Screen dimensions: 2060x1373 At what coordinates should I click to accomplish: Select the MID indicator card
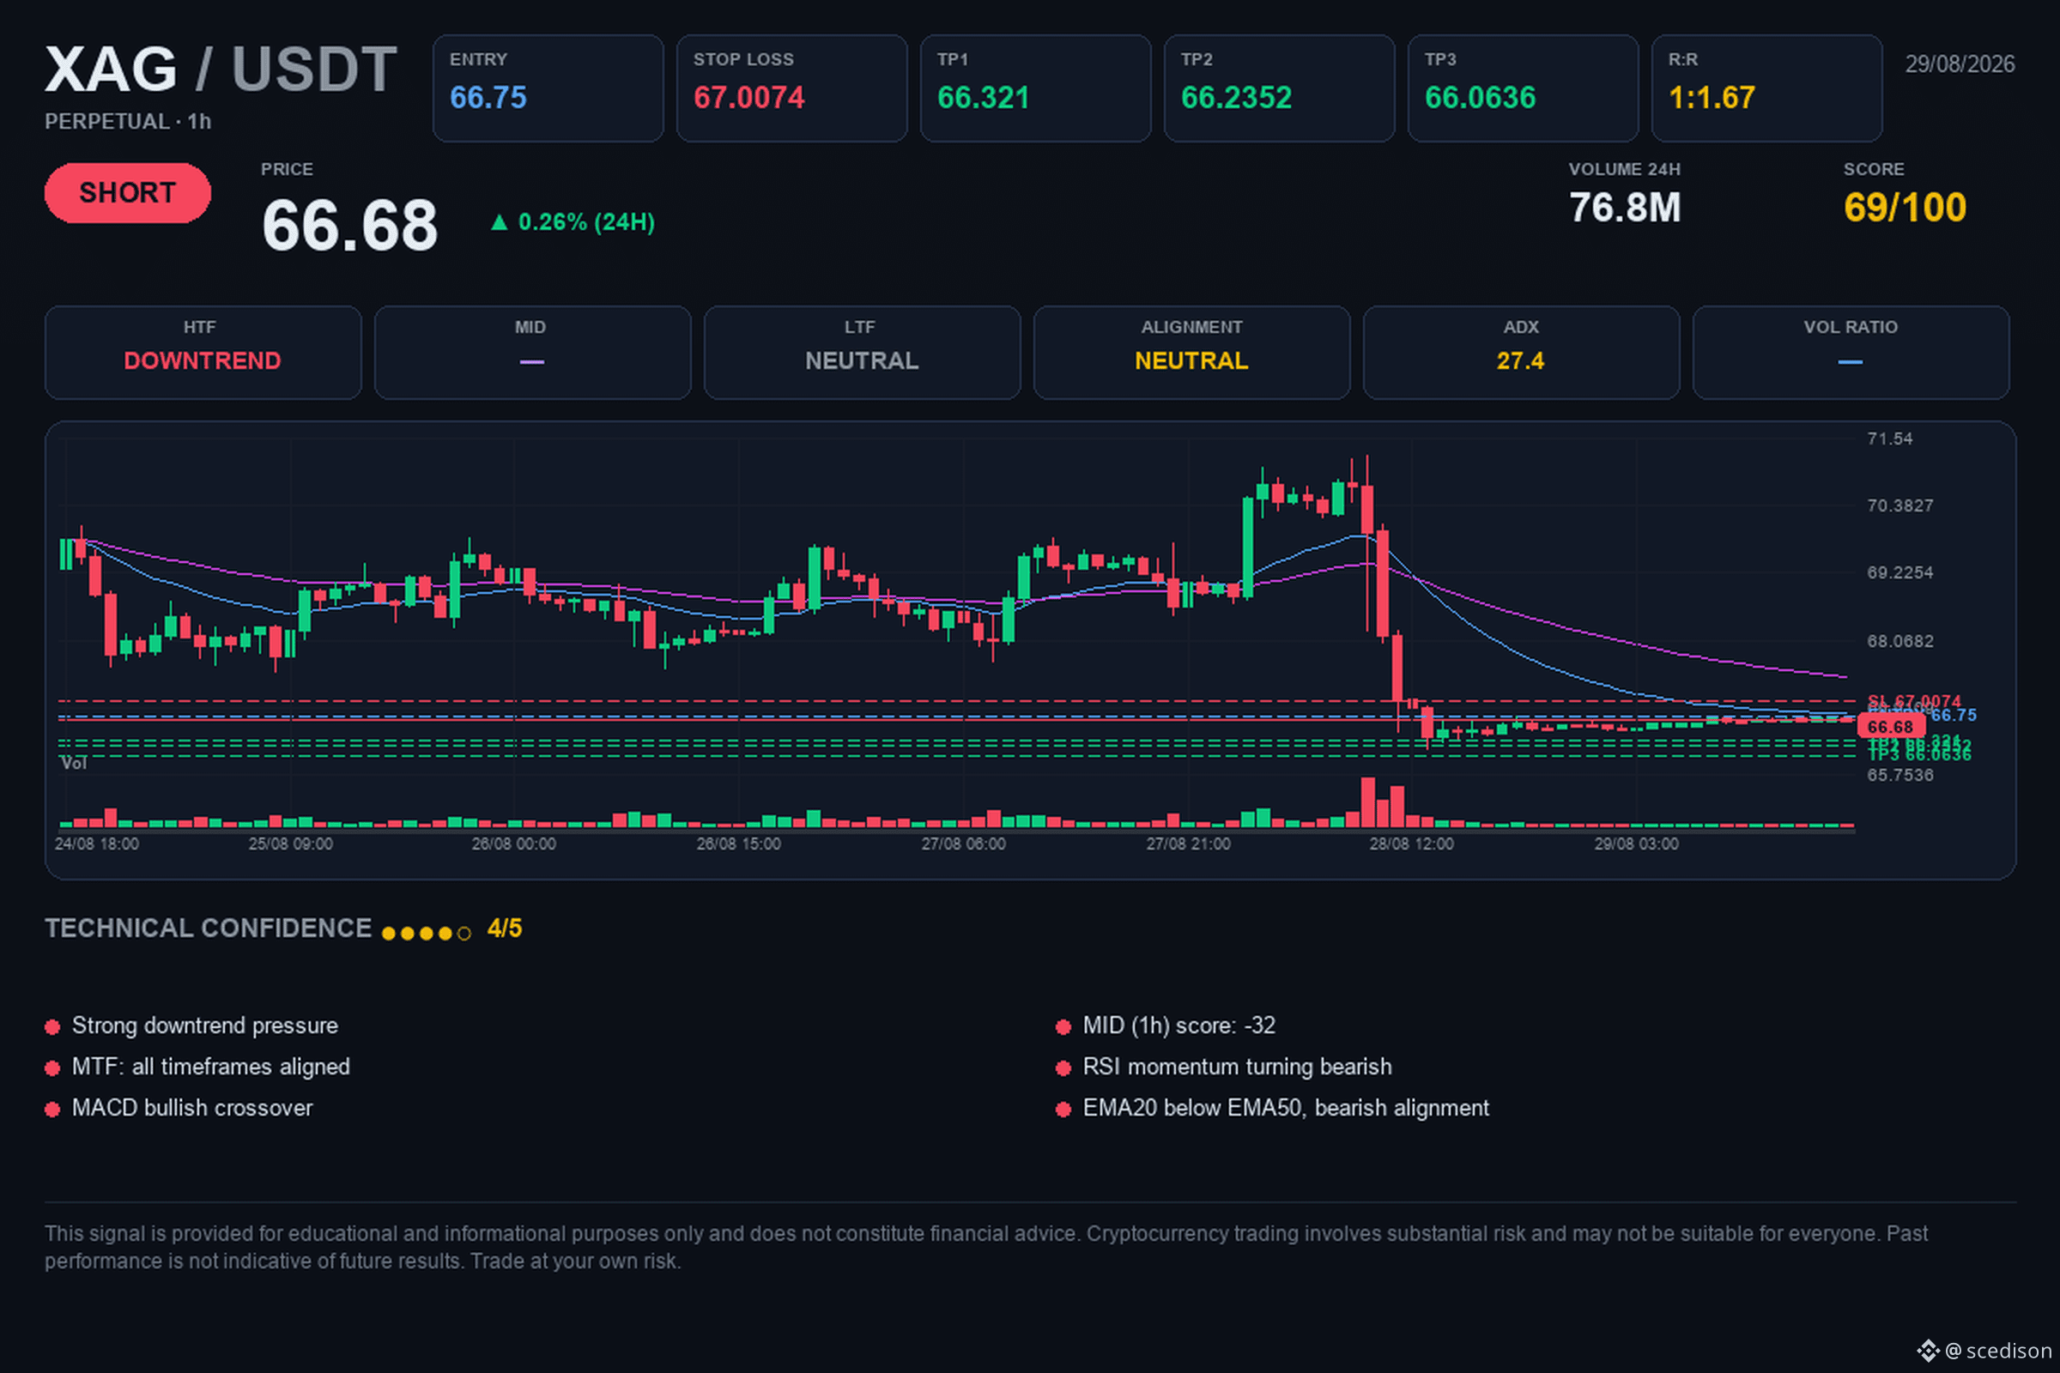[x=532, y=353]
